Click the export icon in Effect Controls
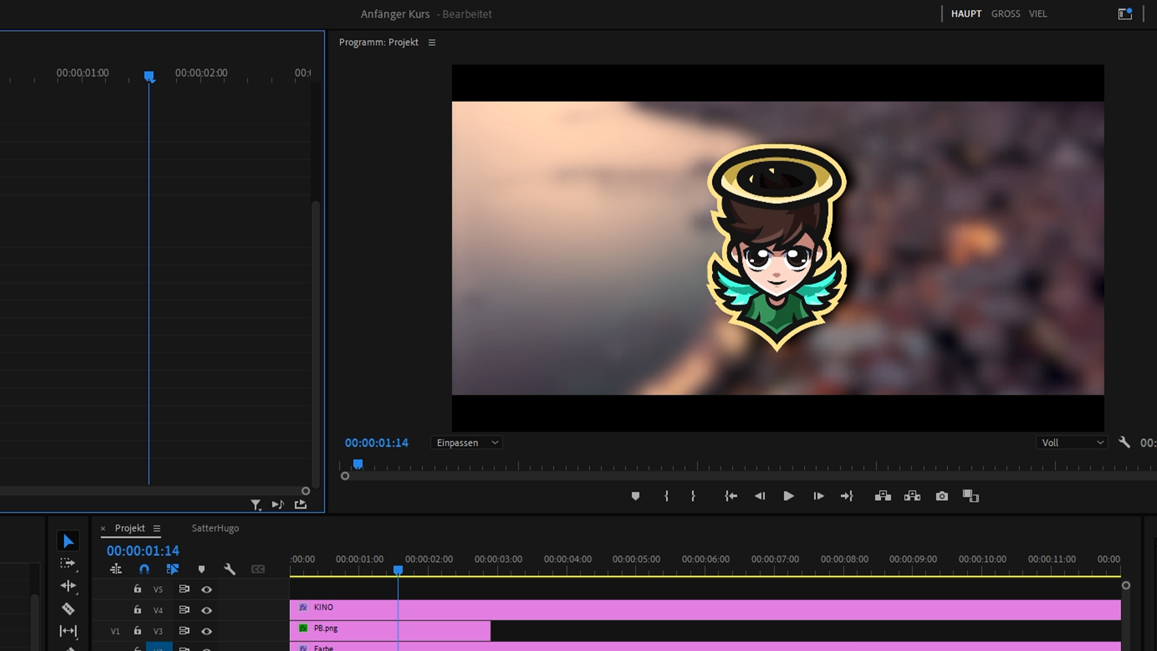Viewport: 1157px width, 651px height. (301, 505)
